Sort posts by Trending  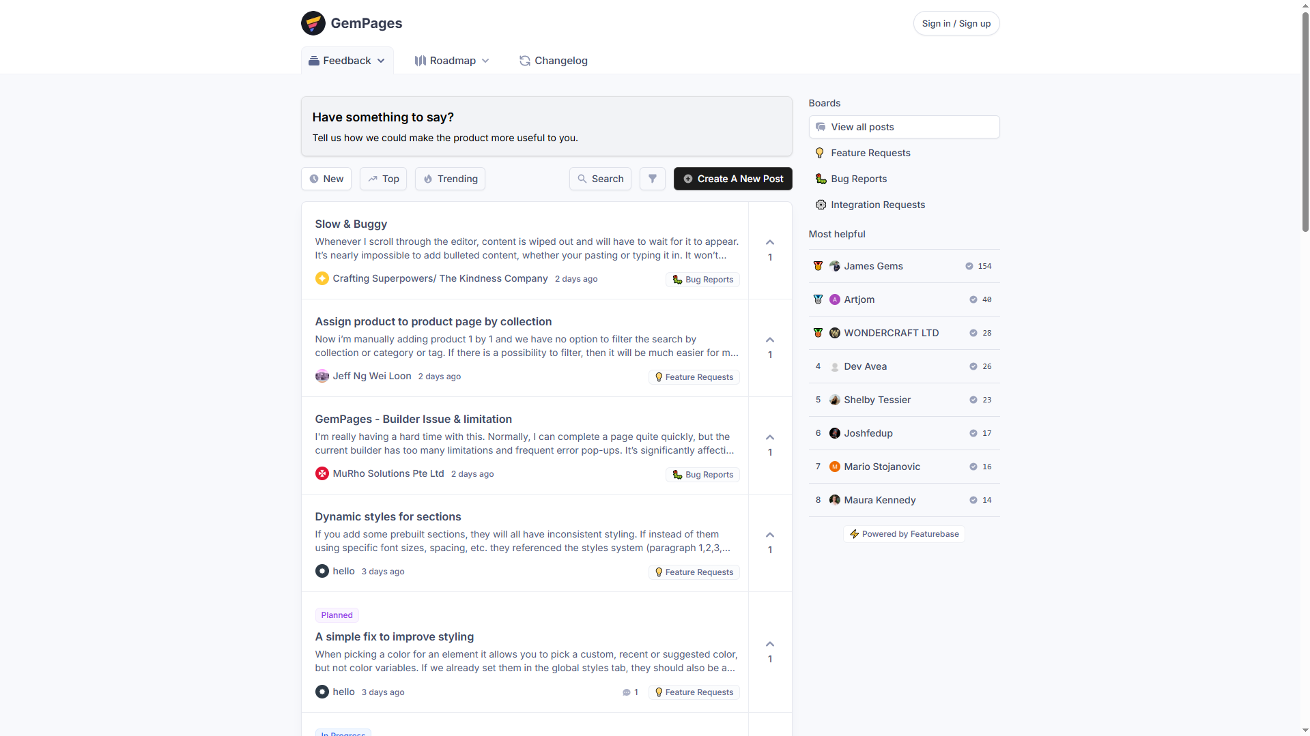450,179
